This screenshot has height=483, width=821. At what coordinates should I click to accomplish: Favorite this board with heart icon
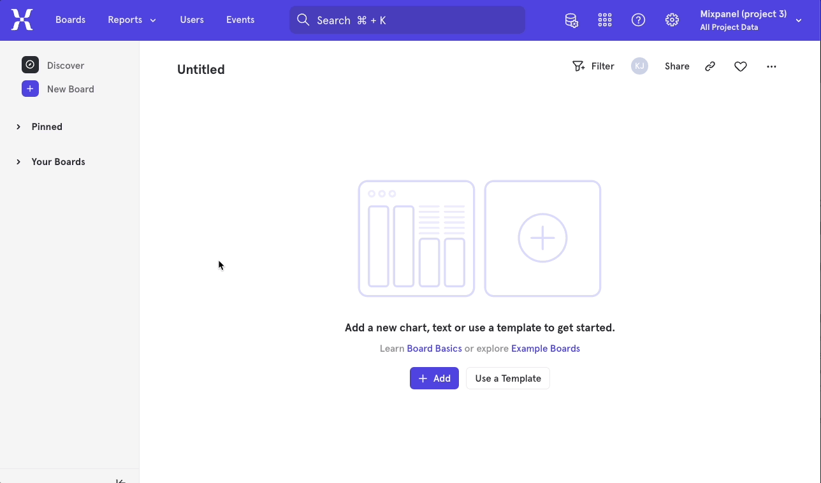point(741,66)
